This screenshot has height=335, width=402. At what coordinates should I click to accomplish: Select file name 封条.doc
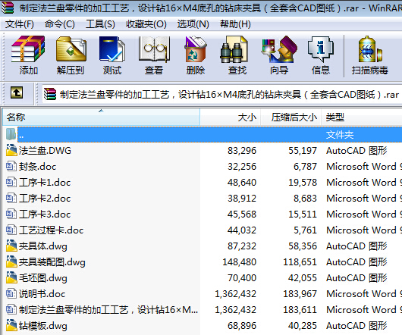37,167
